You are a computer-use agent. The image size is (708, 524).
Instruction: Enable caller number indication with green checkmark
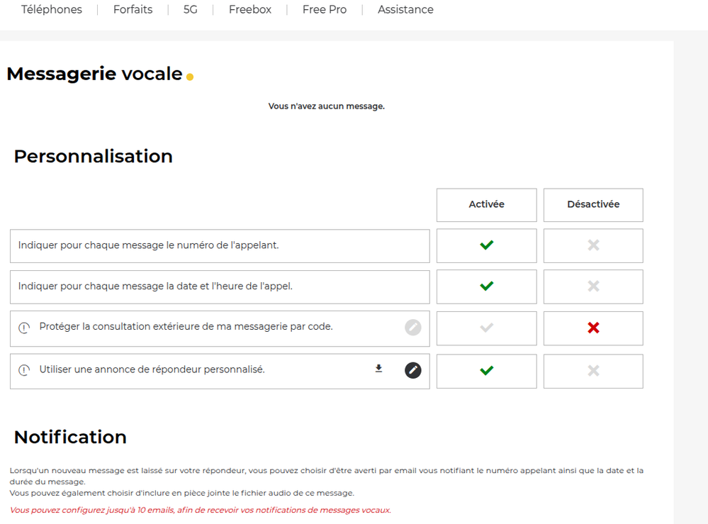(486, 245)
